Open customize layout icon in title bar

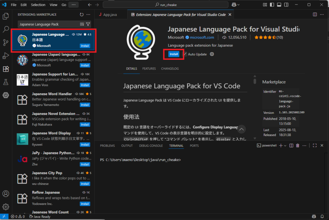pos(265,5)
